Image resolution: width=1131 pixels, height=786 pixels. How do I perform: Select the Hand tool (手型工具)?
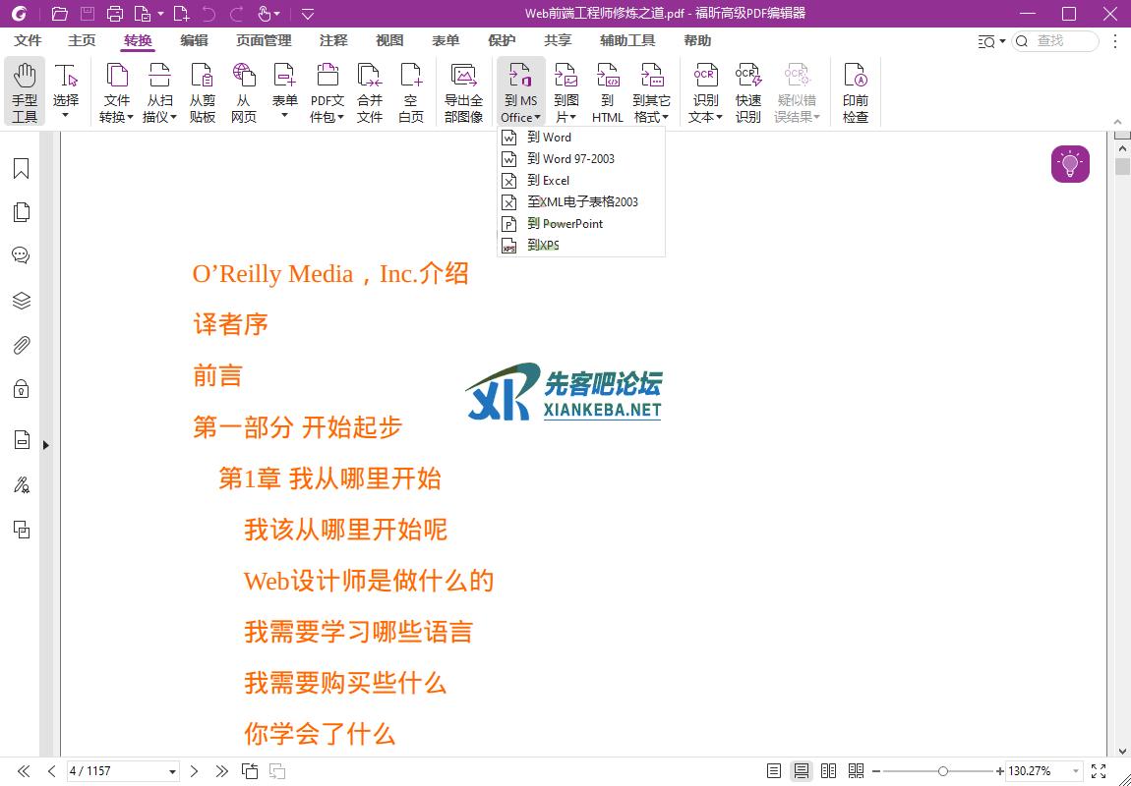[25, 91]
